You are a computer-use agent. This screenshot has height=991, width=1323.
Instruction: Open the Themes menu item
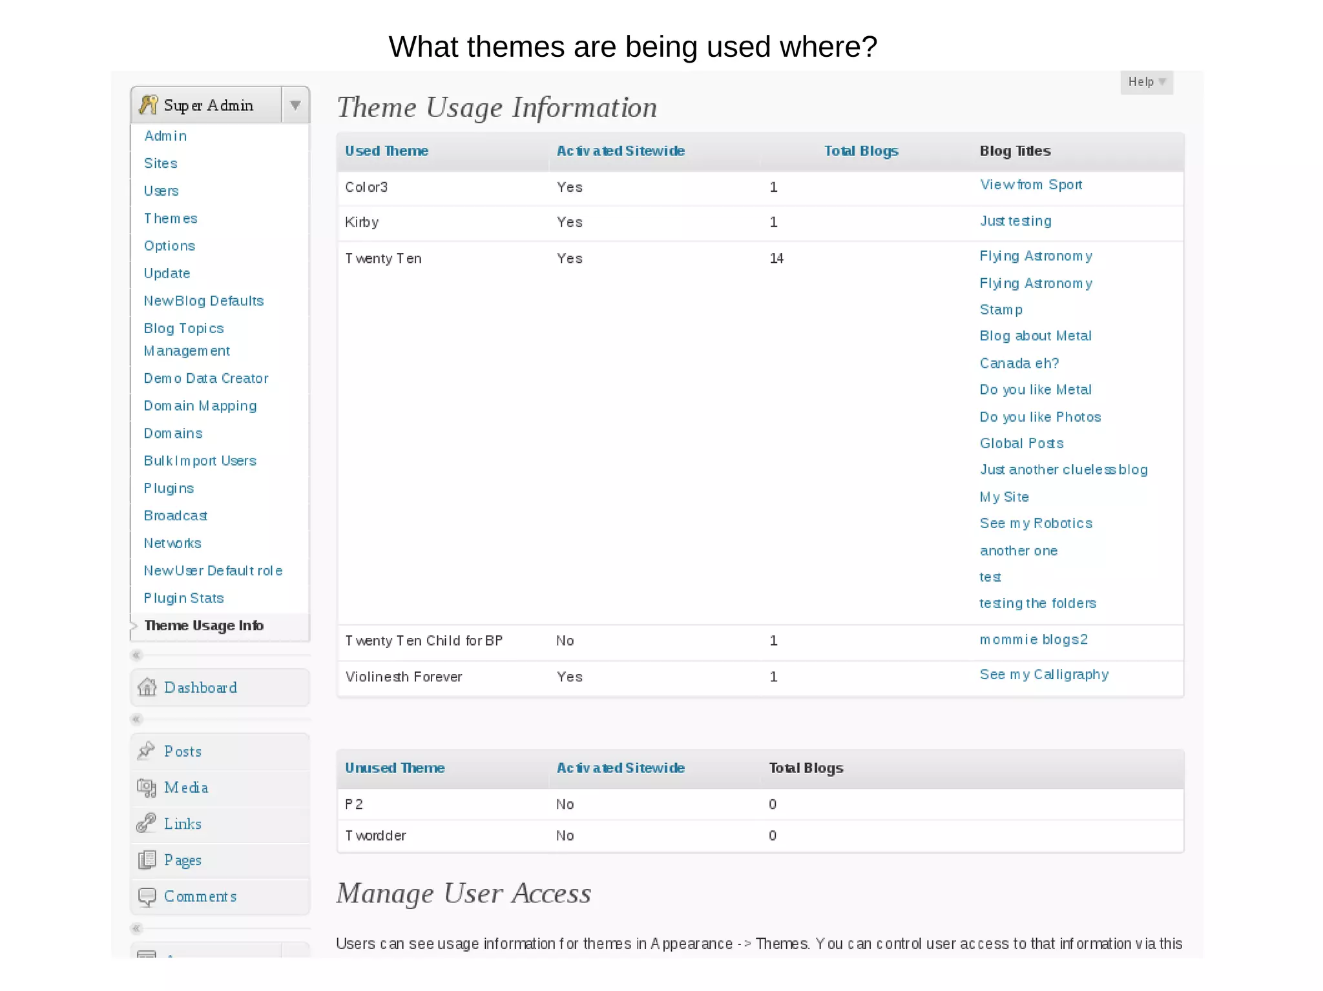[x=171, y=219]
